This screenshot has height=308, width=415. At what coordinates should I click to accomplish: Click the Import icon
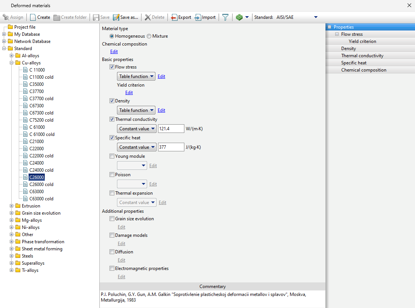(198, 17)
